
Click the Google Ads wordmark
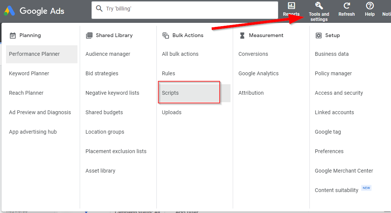[42, 11]
